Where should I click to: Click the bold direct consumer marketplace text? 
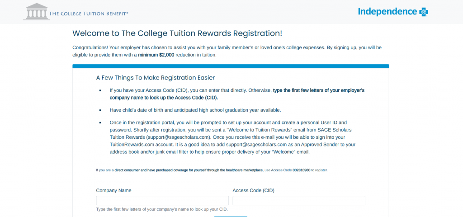point(189,170)
